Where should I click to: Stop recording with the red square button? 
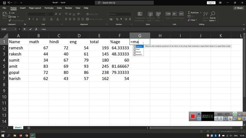click(193, 116)
